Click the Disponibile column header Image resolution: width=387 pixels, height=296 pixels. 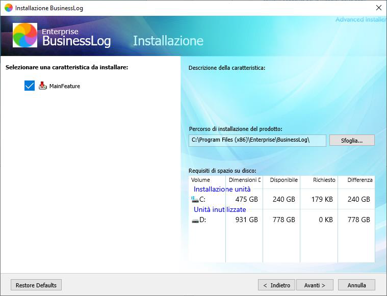coord(281,180)
